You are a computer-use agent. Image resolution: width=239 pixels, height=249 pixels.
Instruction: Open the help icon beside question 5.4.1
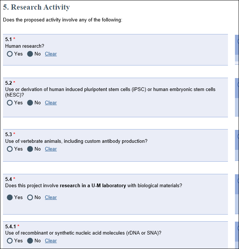238,228
